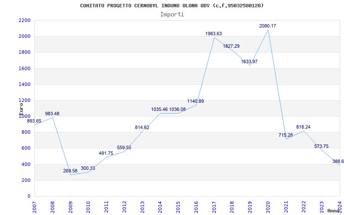Screen dimensions: 344x215
Task: Select the 559.55 data label
Action: (124, 147)
